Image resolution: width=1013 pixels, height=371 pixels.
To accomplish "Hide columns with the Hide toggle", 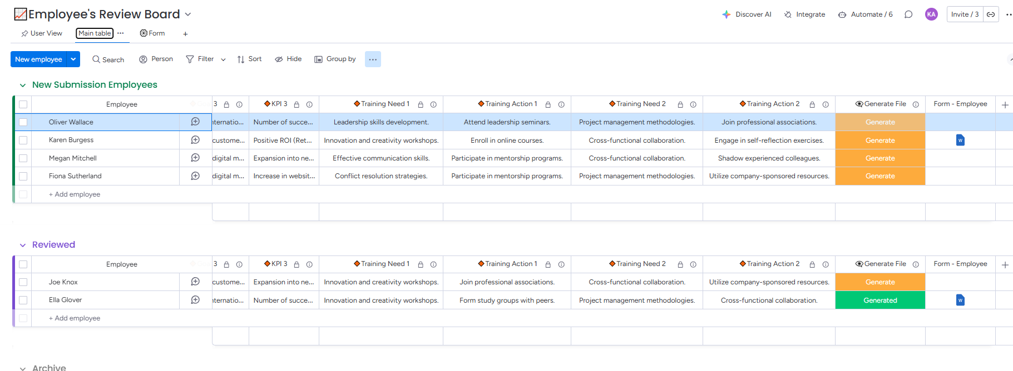I will 288,59.
